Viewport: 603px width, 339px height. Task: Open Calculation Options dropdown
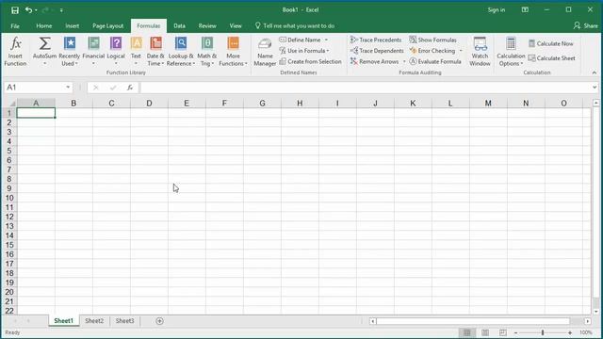pyautogui.click(x=511, y=52)
